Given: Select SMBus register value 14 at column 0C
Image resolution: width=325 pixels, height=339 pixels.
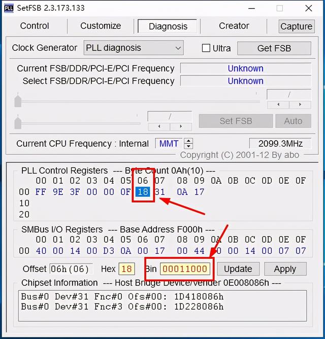Looking at the screenshot, I should coord(250,251).
